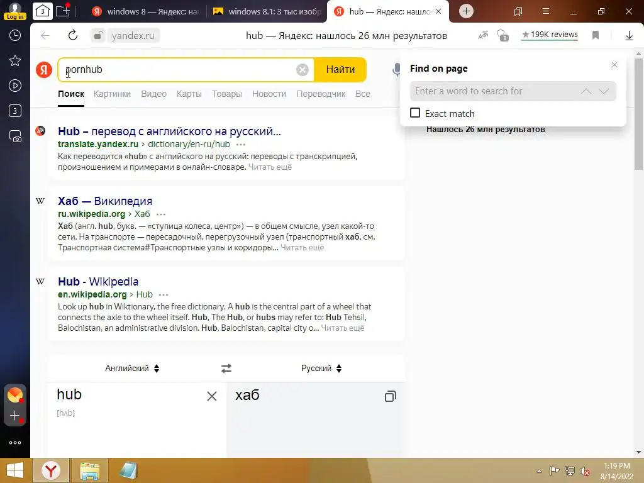Click the video play icon in sidebar
Viewport: 644px width, 483px height.
15,86
